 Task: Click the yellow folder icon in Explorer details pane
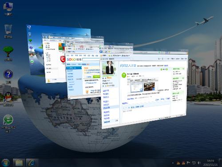[x=48, y=81]
